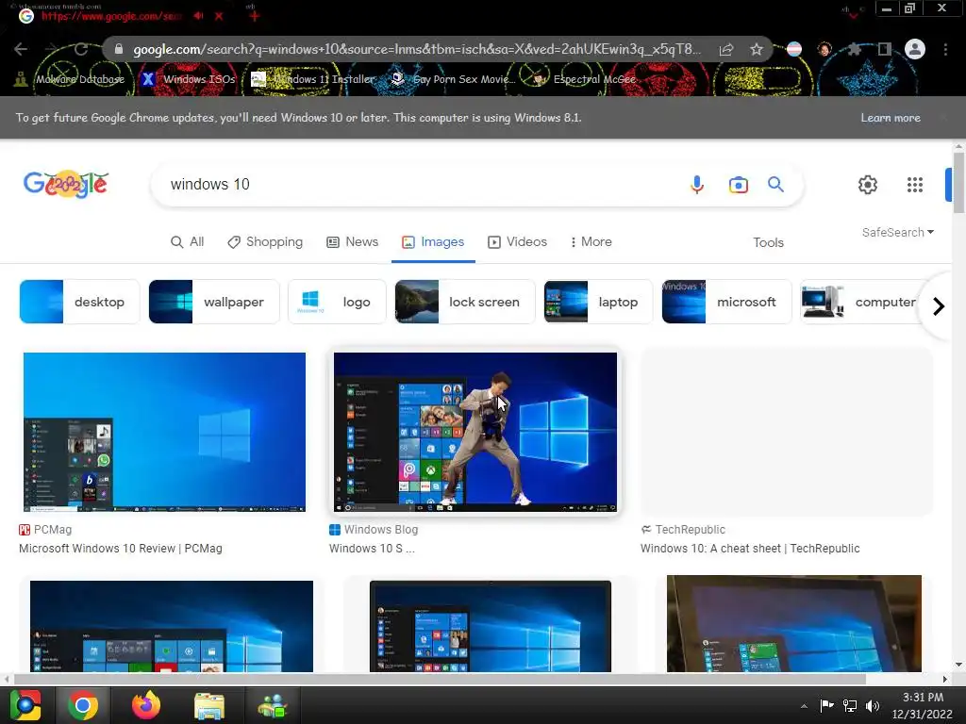Click Chrome icon on the taskbar
Viewport: 966px width, 724px height.
(x=82, y=705)
